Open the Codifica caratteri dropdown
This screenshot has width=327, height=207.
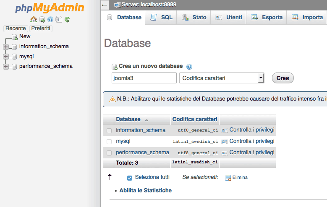click(221, 78)
